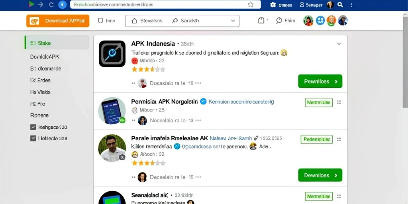The width and height of the screenshot is (408, 204).
Task: Click the outlined Nermailien button
Action: point(319,196)
